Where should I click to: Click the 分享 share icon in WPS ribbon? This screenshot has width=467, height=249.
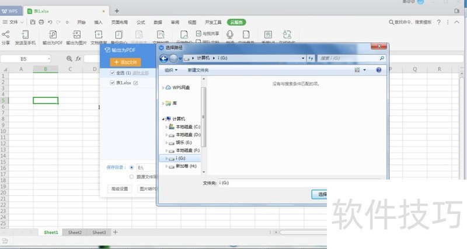[6, 34]
